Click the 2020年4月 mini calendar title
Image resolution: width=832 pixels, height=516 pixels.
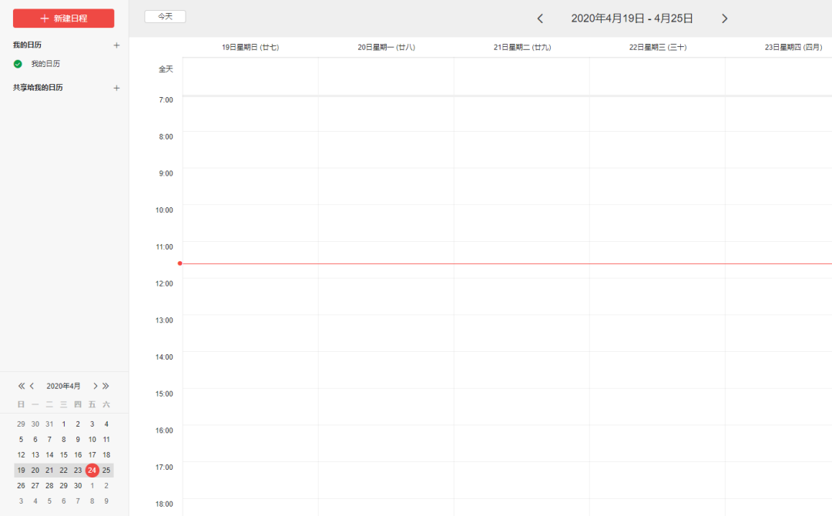(63, 386)
